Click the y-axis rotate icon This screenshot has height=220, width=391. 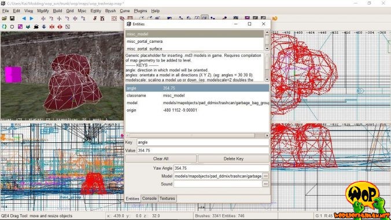(x=67, y=19)
